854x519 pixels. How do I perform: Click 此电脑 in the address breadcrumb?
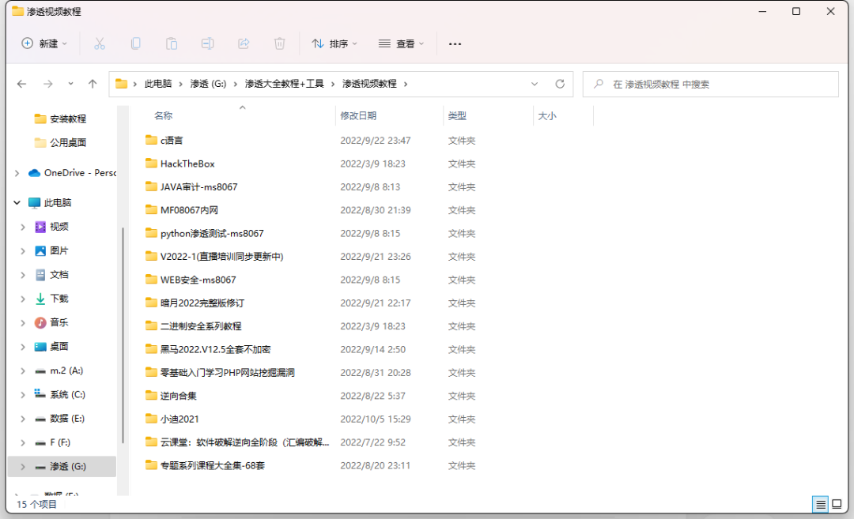(158, 84)
